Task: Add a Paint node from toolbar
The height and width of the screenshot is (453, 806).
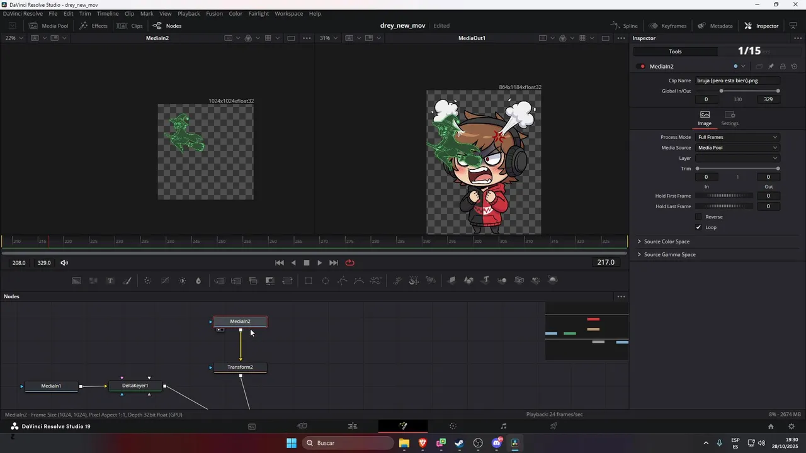Action: (x=127, y=281)
